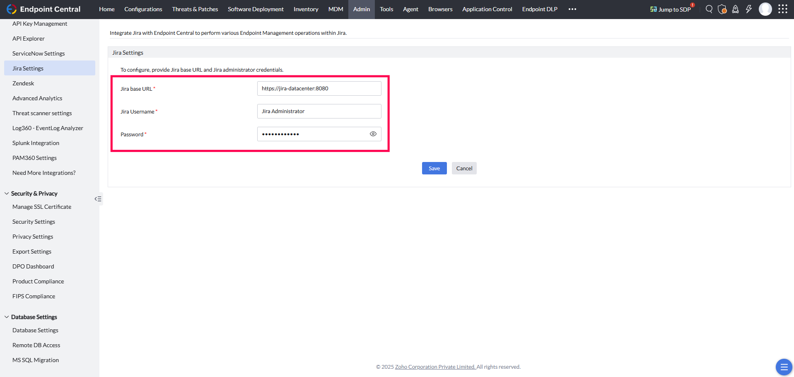Viewport: 794px width, 377px height.
Task: Show the Jira password with the eye icon
Action: pyautogui.click(x=373, y=134)
